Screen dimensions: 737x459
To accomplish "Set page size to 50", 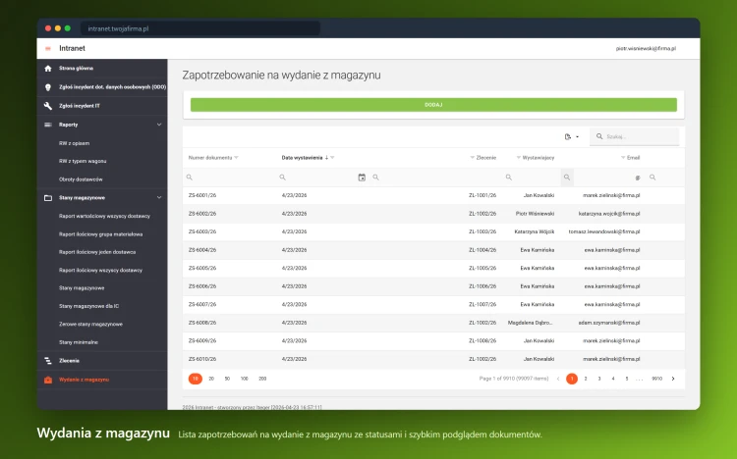I will pos(228,379).
